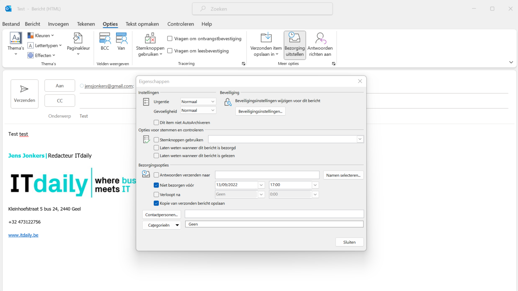Open the Kleuren color theme picker
Viewport: 518px width, 291px height.
coord(41,35)
